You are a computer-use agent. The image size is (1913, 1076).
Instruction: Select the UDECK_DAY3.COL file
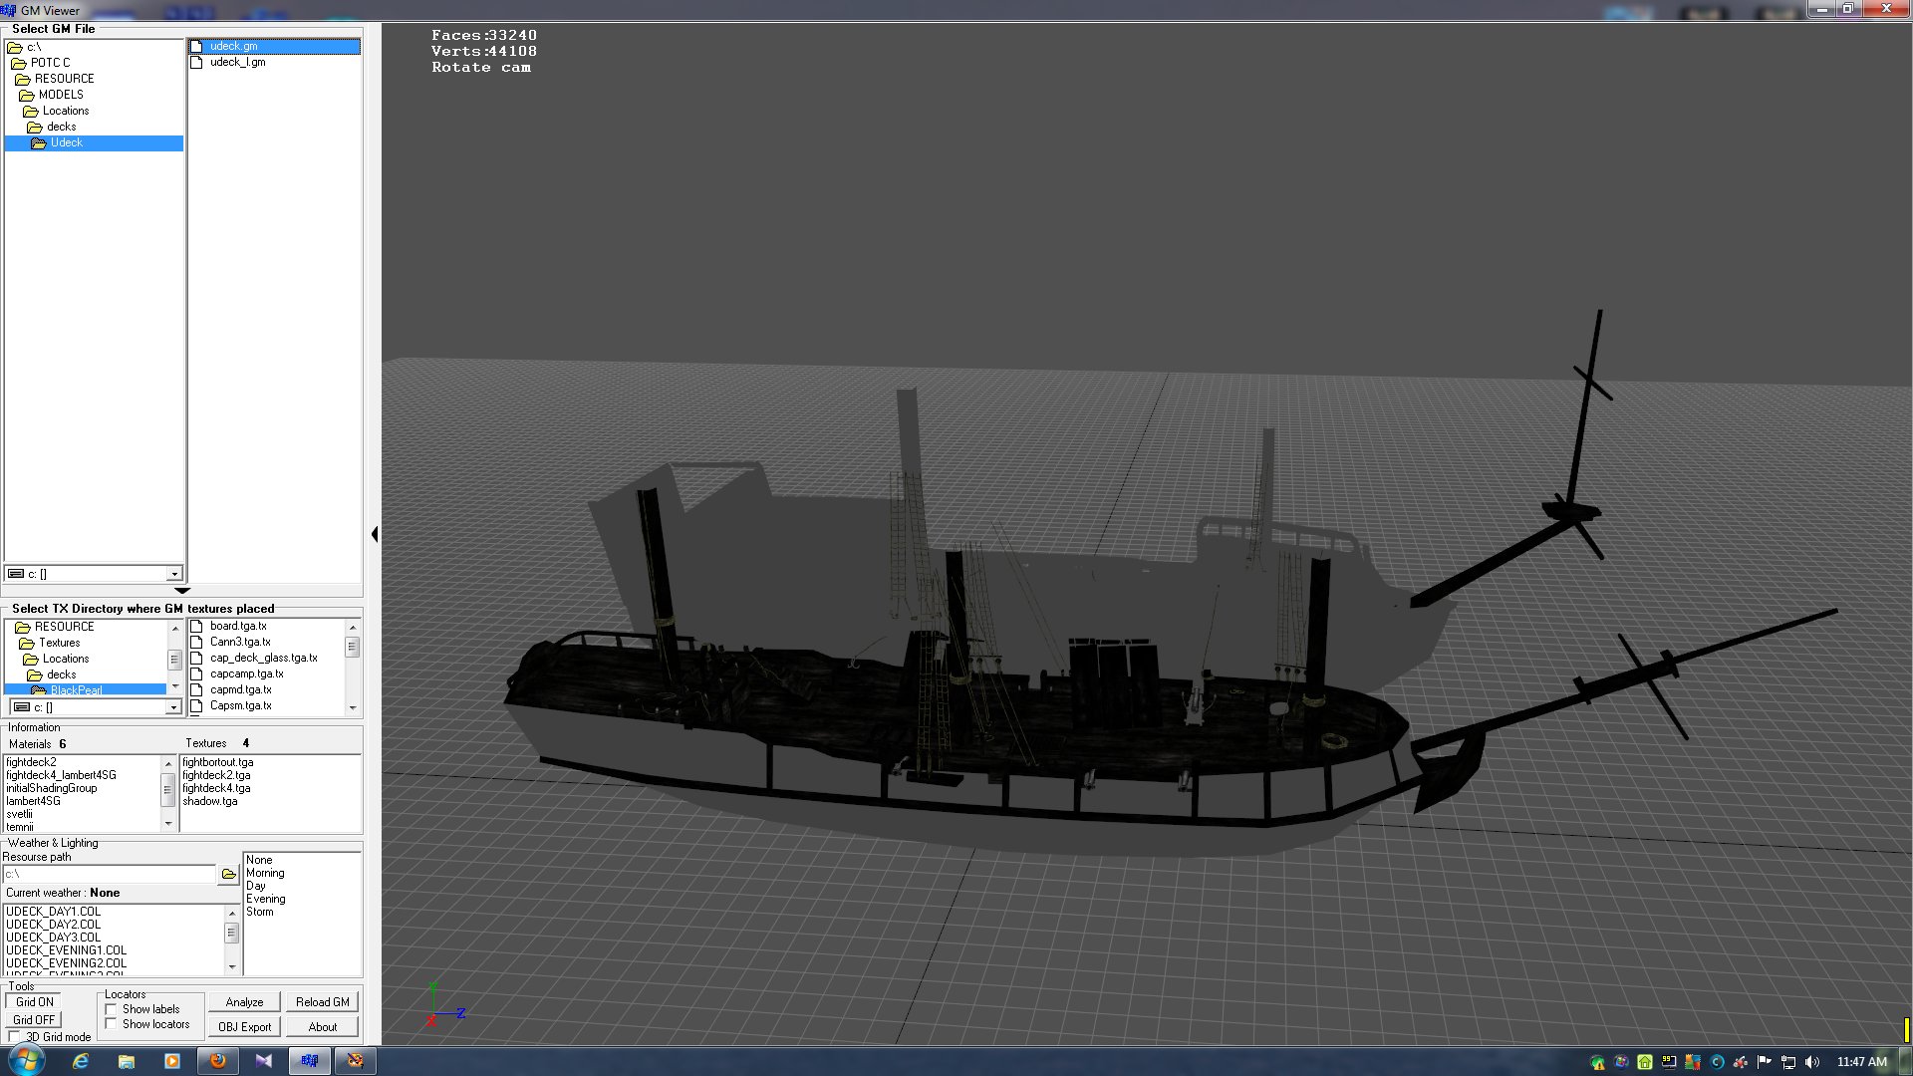point(54,939)
